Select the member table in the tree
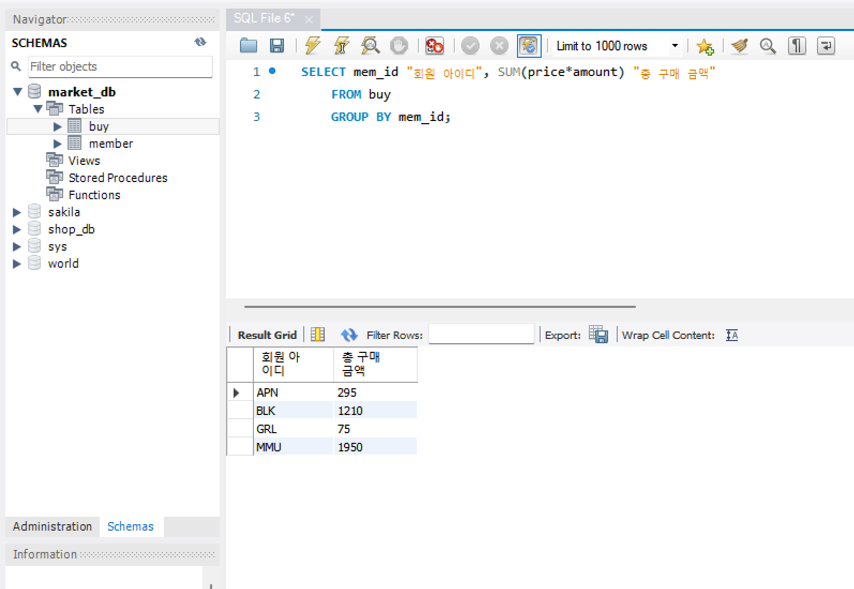 point(111,144)
